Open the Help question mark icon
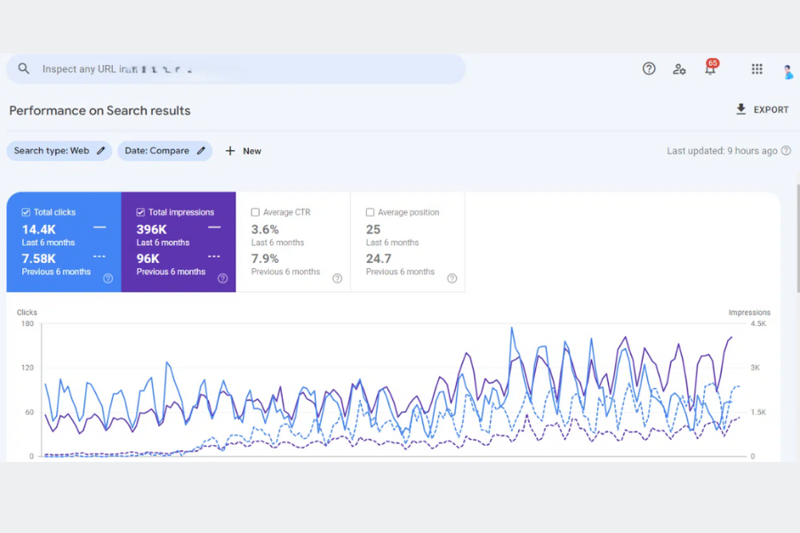This screenshot has height=533, width=800. coord(648,68)
